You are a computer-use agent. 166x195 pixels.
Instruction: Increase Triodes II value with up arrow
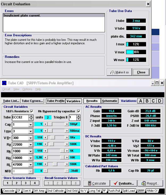(78, 116)
